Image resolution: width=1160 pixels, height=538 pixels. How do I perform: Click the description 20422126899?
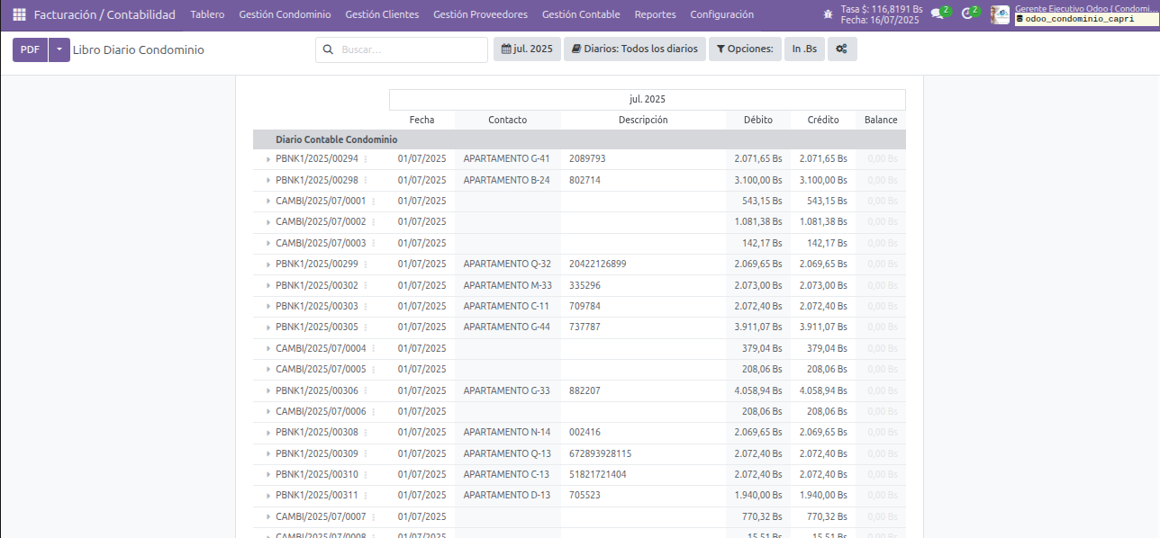(x=597, y=264)
